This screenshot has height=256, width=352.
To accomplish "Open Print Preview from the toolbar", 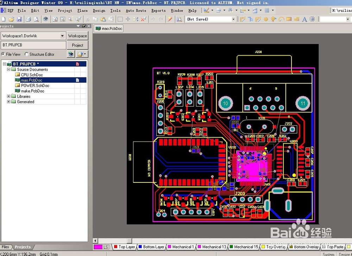I will [36, 19].
